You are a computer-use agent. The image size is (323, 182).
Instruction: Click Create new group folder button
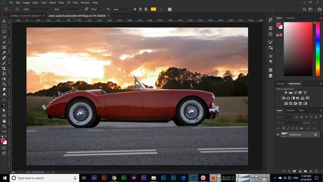coord(305,171)
